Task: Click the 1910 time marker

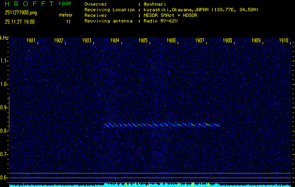Action: [284, 41]
